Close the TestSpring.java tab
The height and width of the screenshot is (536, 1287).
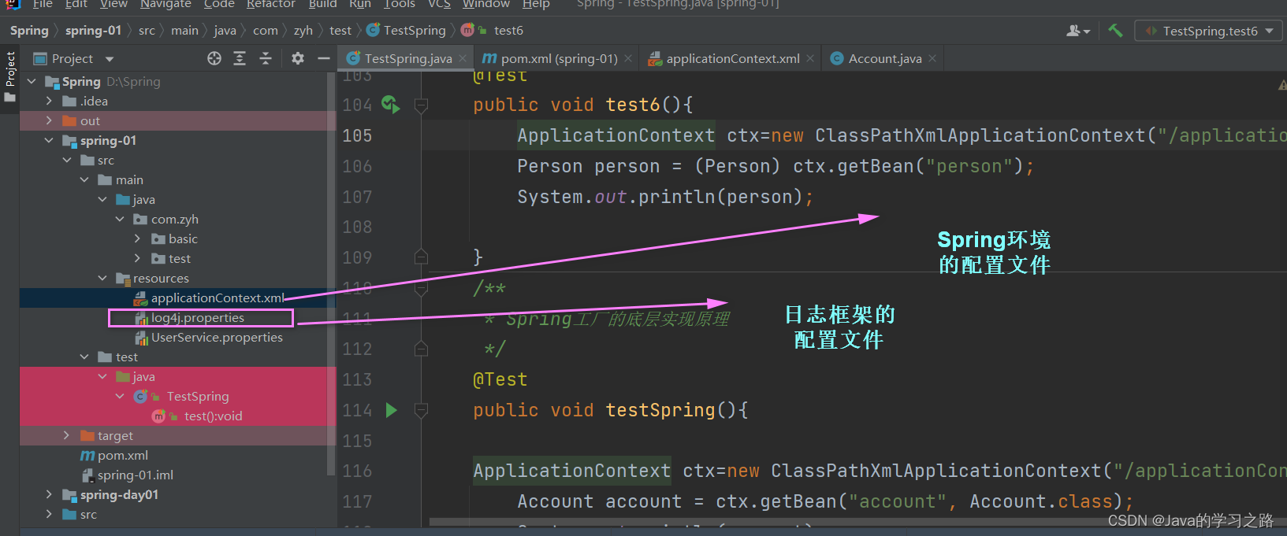click(x=463, y=58)
